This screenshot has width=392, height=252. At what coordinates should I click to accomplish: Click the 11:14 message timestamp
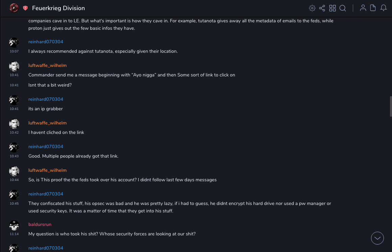coord(14,234)
